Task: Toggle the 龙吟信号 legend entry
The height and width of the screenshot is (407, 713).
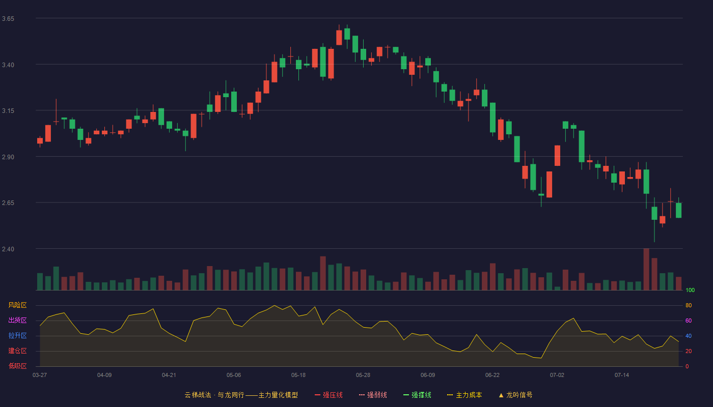Action: (515, 395)
